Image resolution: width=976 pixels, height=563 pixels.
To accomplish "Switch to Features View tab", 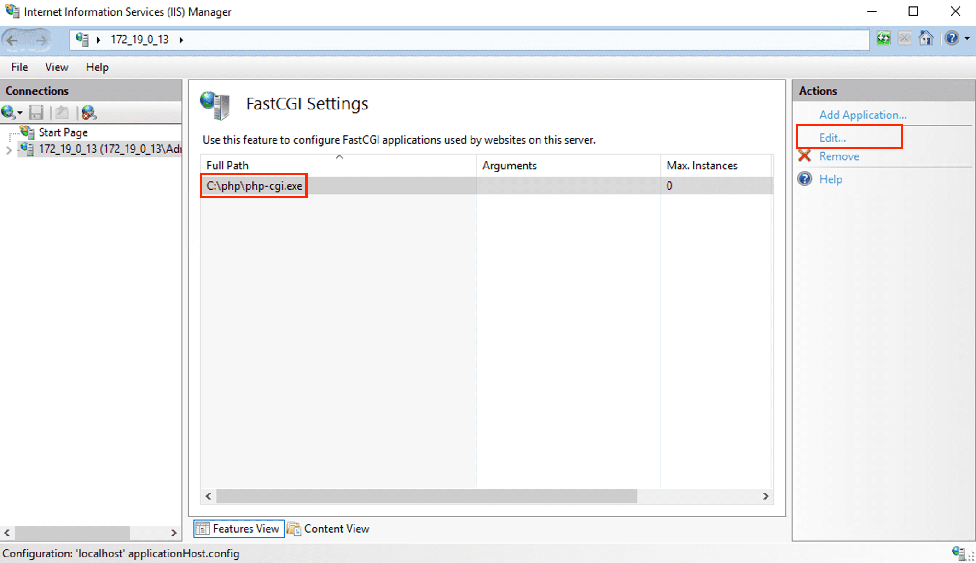I will click(x=239, y=529).
